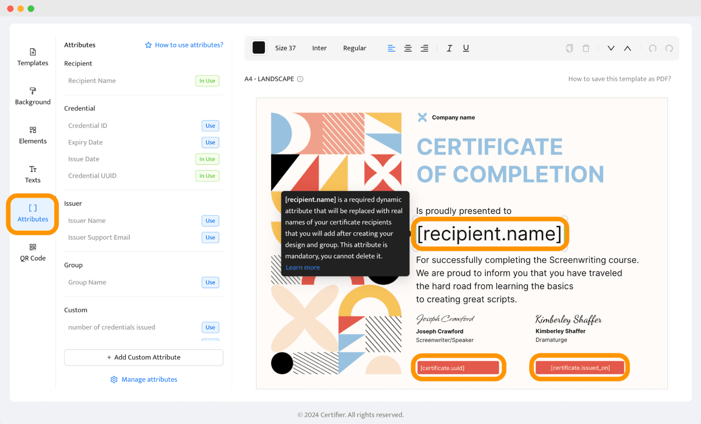Open the Inter font family dropdown

[320, 48]
